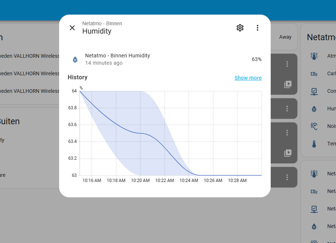Close the Humidity dialog
The height and width of the screenshot is (243, 336).
coord(72,28)
